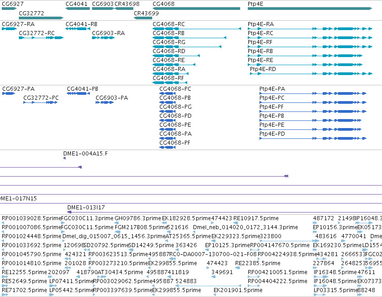Click EST RE10917.5prime
Image resolution: width=382 pixels, height=297 pixels.
coord(256,218)
